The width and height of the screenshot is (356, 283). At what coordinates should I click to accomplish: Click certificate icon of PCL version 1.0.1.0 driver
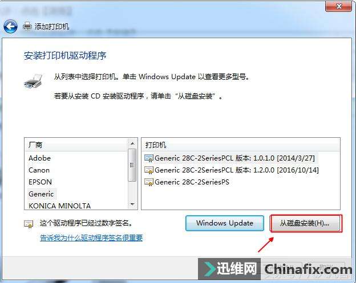(x=149, y=158)
